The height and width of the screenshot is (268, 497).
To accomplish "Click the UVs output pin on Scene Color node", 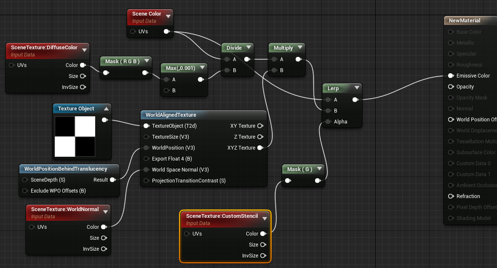I will pyautogui.click(x=166, y=31).
